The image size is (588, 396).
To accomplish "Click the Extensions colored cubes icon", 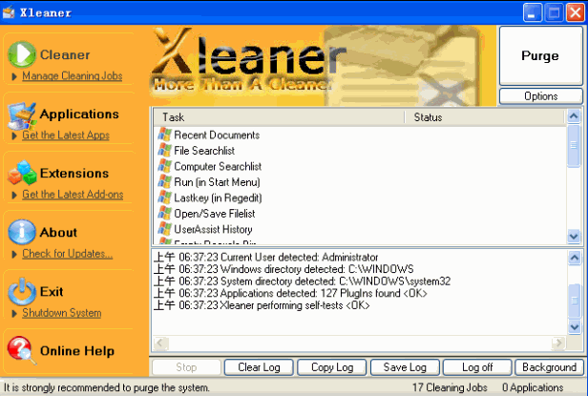I will click(x=22, y=173).
